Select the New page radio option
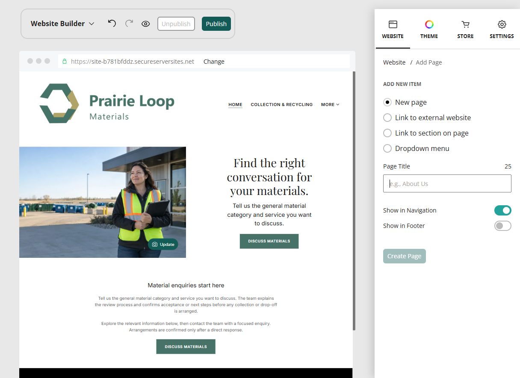The width and height of the screenshot is (520, 378). pos(387,102)
